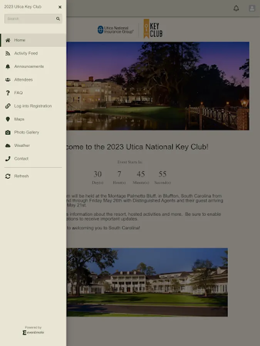Click the Refresh menu item label
260x346 pixels.
click(x=22, y=176)
